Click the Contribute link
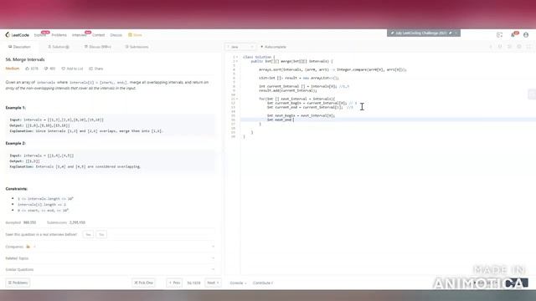Image resolution: width=536 pixels, height=301 pixels. (262, 283)
